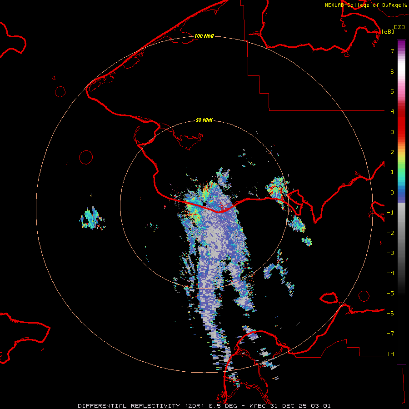Select the 7 value on color scale
Image resolution: width=409 pixels, height=409 pixels.
pos(392,51)
